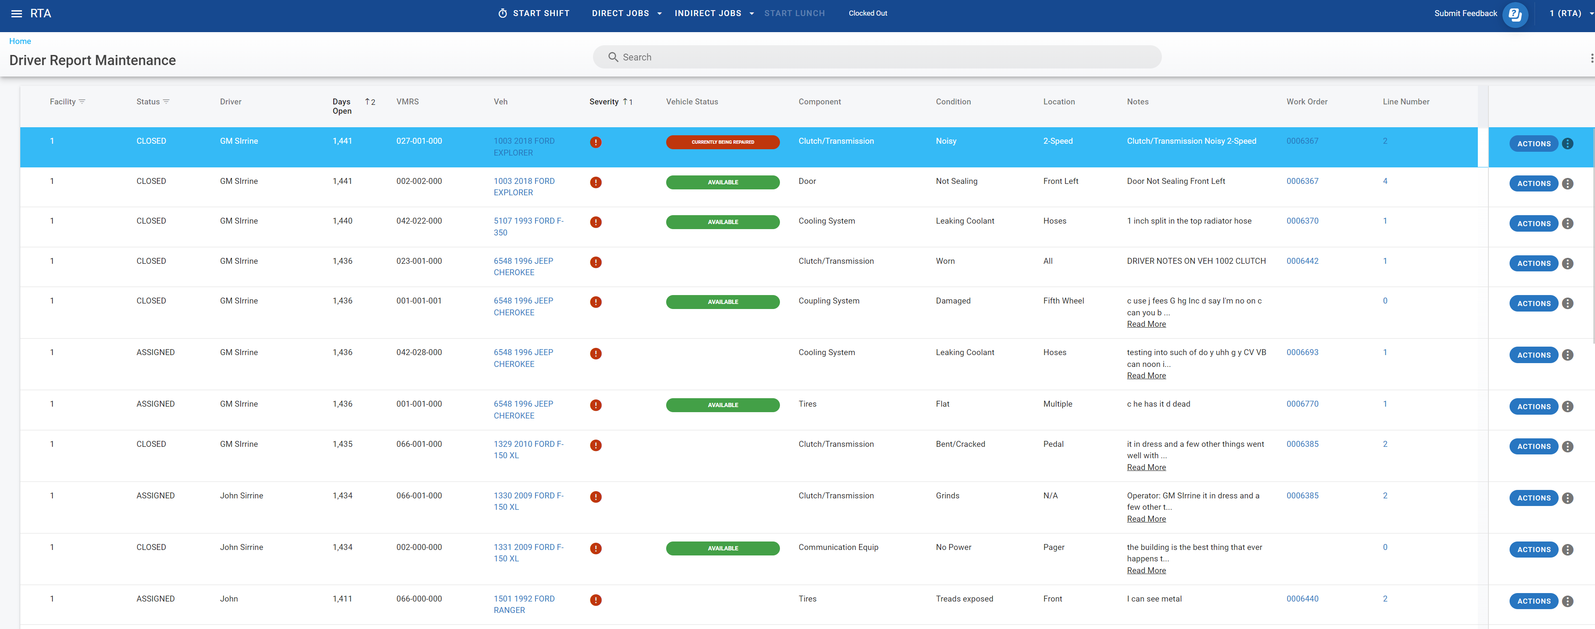Open the hamburger navigation menu

tap(17, 14)
